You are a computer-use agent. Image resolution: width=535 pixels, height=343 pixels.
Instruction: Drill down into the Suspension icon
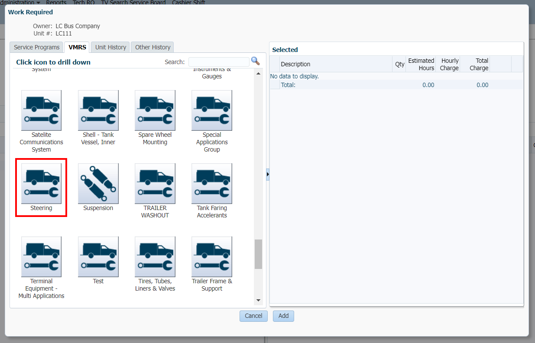coord(98,184)
